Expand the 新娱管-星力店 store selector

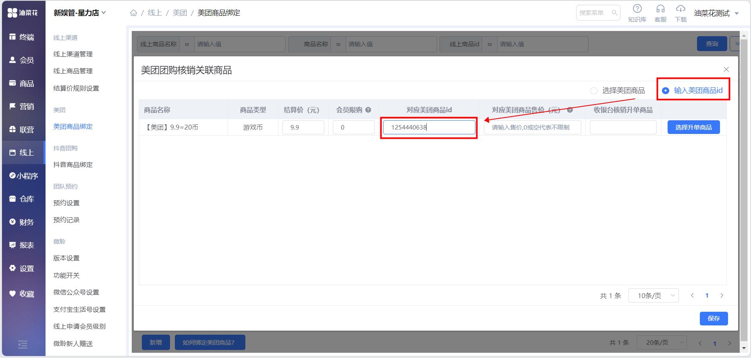80,13
